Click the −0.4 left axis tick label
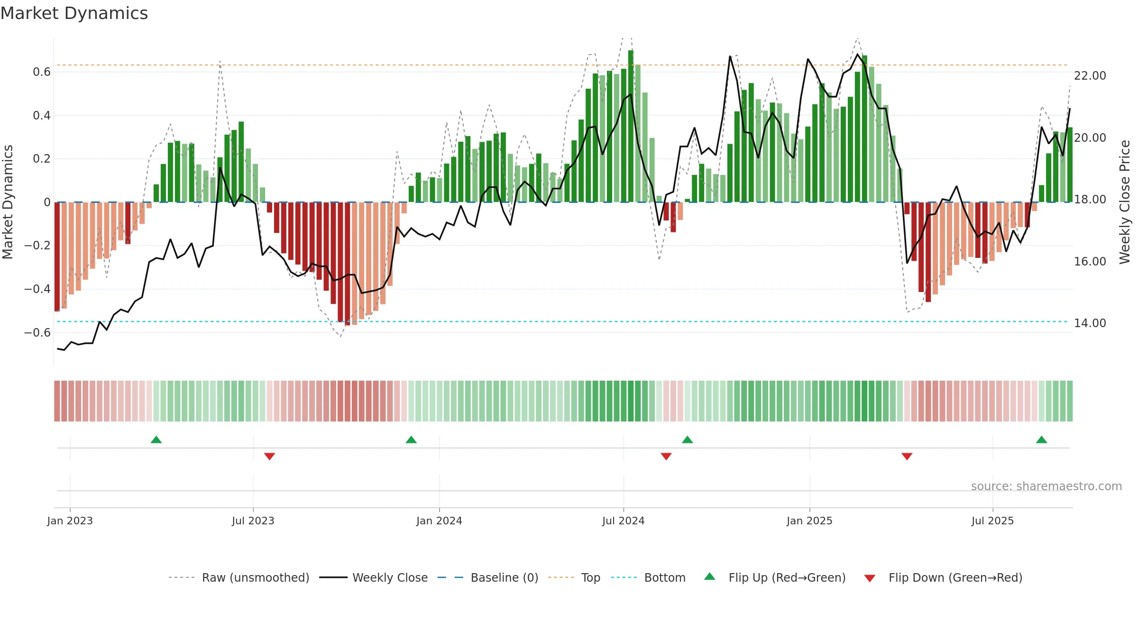The height and width of the screenshot is (640, 1138). 37,289
